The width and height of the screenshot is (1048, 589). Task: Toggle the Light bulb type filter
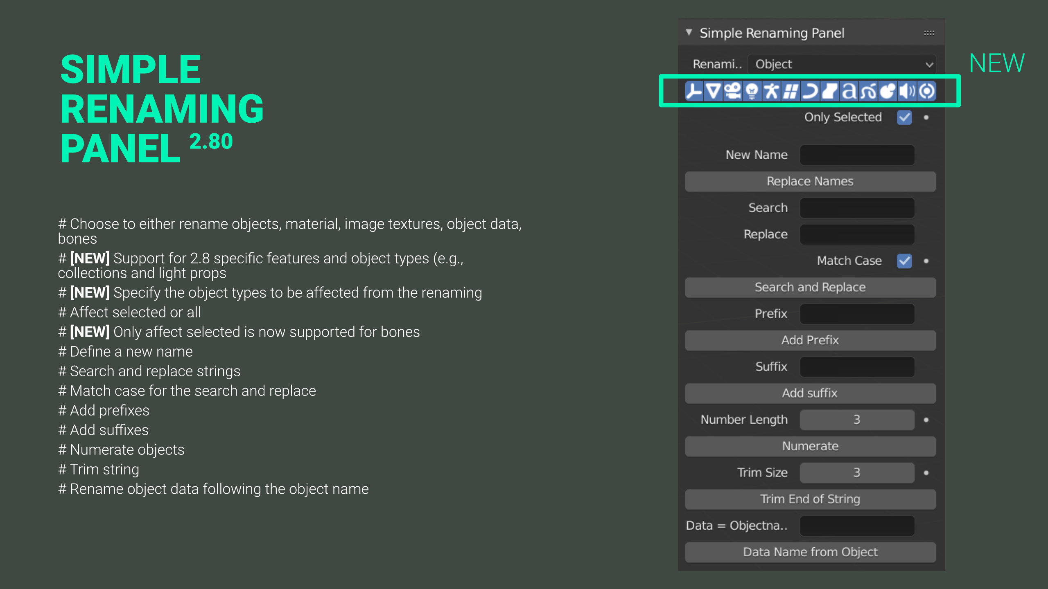[x=752, y=91]
